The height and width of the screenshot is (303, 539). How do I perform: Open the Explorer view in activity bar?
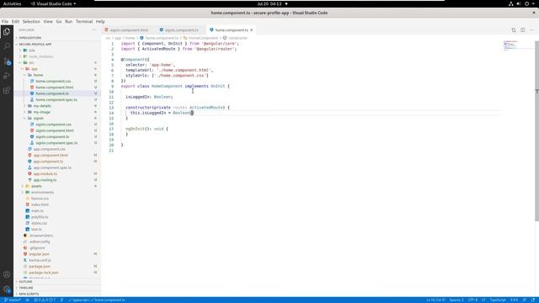[x=7, y=32]
